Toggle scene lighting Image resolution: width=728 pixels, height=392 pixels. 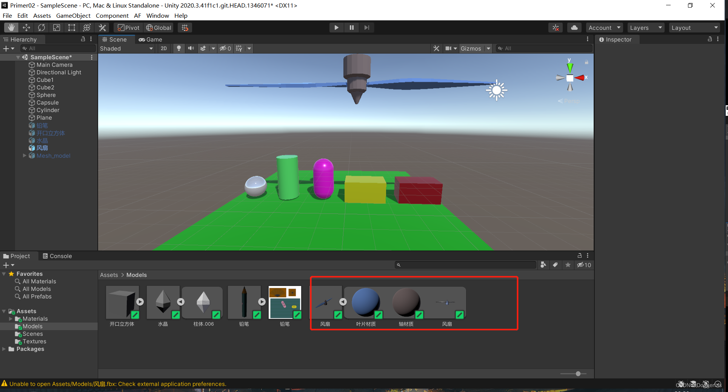point(179,48)
